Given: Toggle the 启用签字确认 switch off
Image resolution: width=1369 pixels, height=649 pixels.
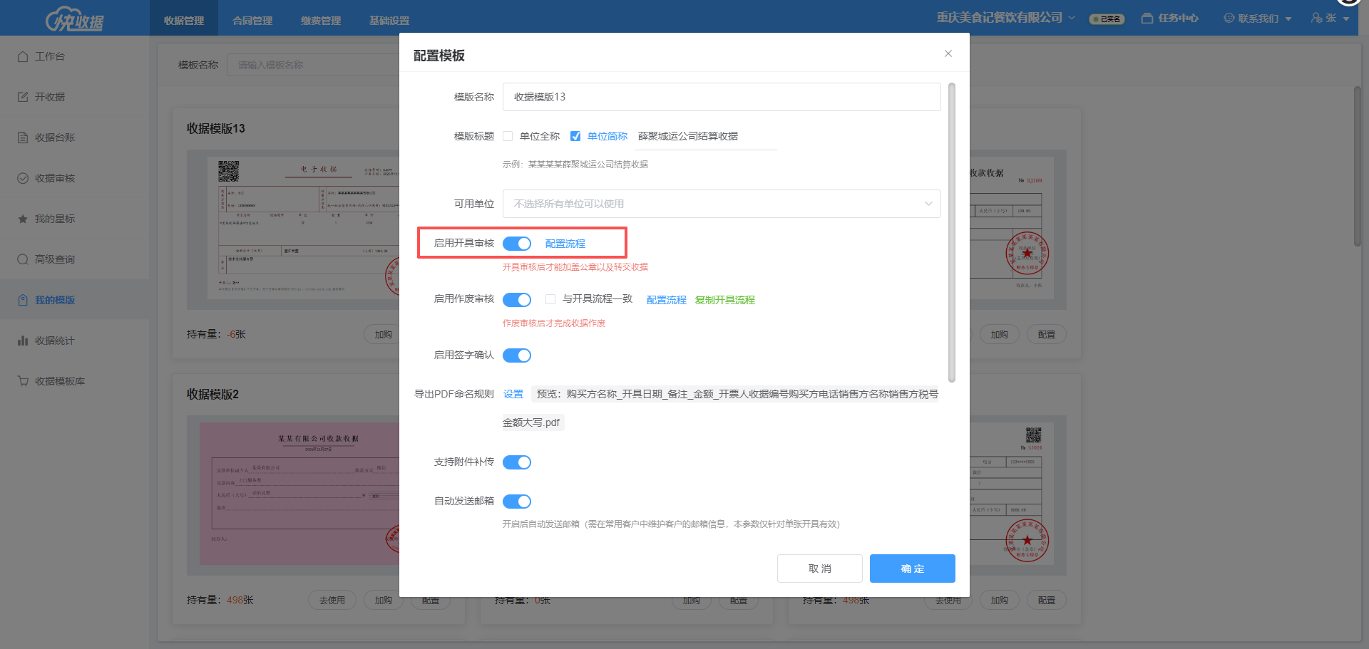Looking at the screenshot, I should tap(517, 355).
